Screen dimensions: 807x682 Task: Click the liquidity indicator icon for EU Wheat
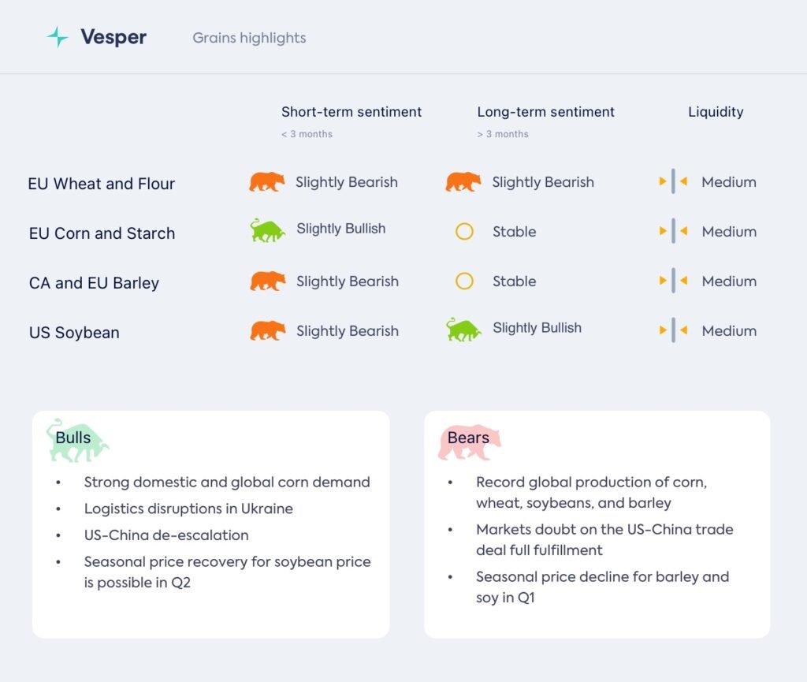pyautogui.click(x=673, y=181)
